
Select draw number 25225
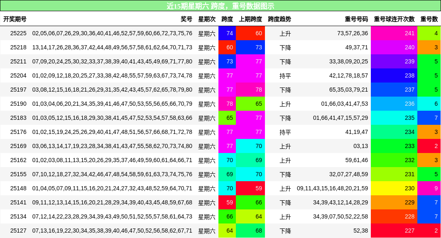coord(18,34)
